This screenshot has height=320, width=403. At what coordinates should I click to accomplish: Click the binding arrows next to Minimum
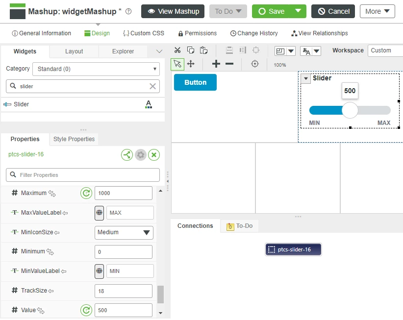click(x=50, y=252)
